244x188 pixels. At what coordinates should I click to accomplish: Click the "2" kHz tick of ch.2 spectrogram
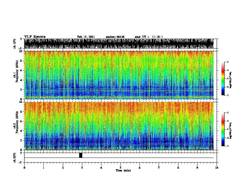22,140
